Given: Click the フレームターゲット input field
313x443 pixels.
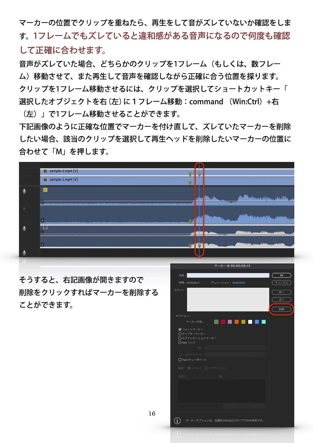Looking at the screenshot, I should pyautogui.click(x=235, y=355).
